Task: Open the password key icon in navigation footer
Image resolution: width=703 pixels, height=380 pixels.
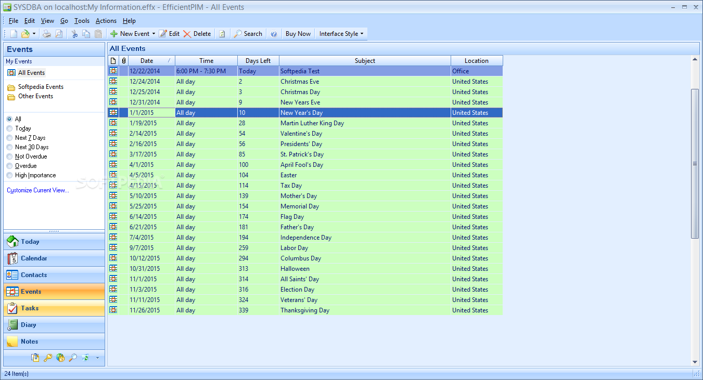Action: click(48, 358)
